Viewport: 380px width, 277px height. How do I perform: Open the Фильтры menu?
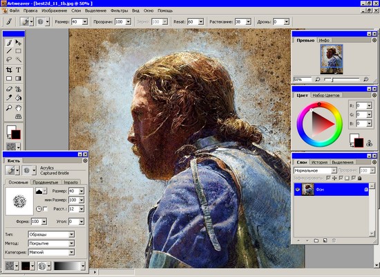click(119, 10)
